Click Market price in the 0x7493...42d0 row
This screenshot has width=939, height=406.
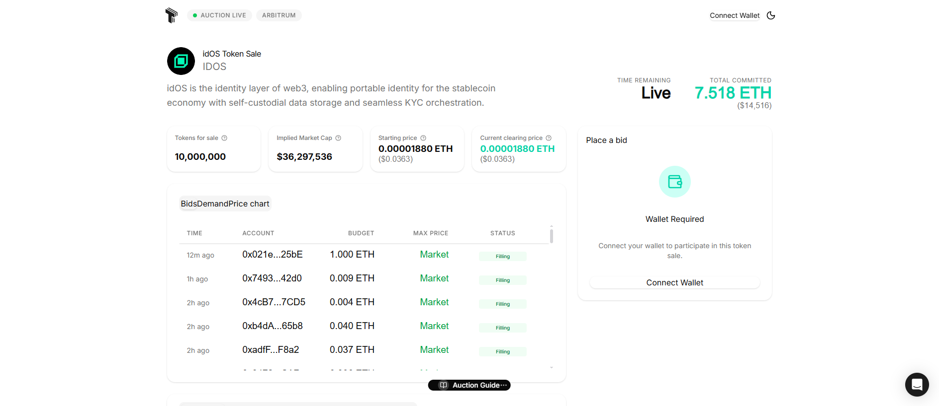[434, 278]
